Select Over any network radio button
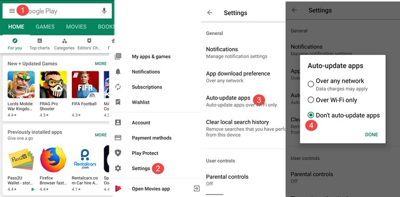Viewport: 400px width, 197px height. pos(310,84)
